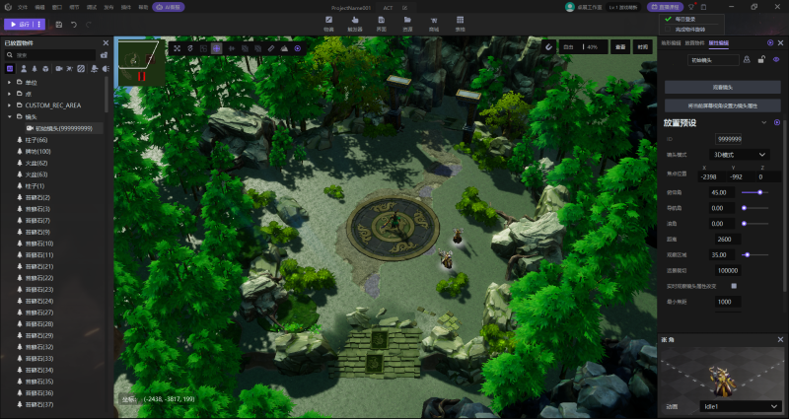Toggle the padlock unlock icon
The height and width of the screenshot is (419, 789).
click(x=761, y=60)
